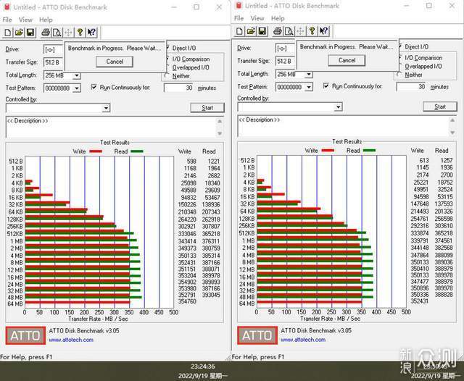Open File menu in left window
Screen dimensions: 464x381
7,20
